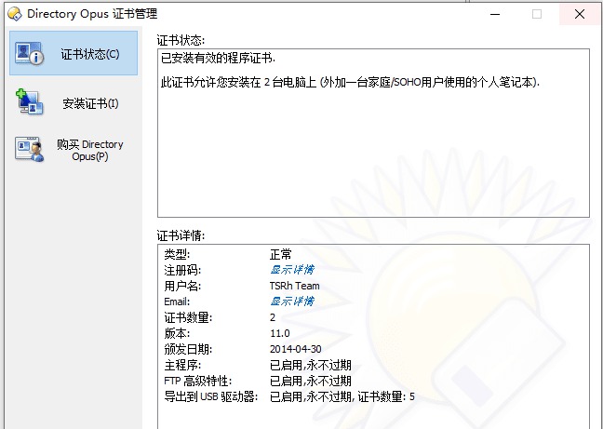Click the version value 11.0
603x429 pixels.
point(280,333)
